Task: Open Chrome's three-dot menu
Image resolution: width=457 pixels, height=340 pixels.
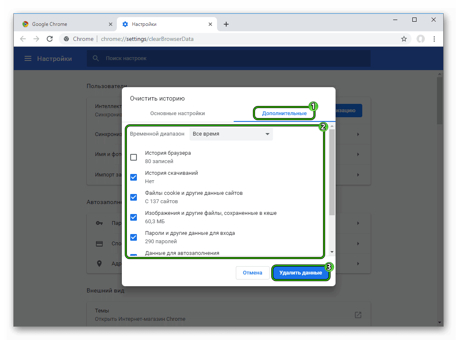Action: click(x=434, y=39)
